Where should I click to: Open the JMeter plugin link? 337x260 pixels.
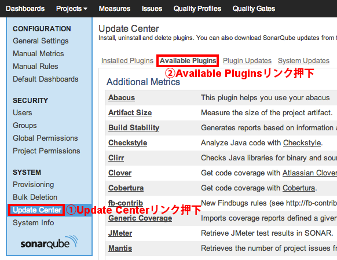(x=120, y=233)
